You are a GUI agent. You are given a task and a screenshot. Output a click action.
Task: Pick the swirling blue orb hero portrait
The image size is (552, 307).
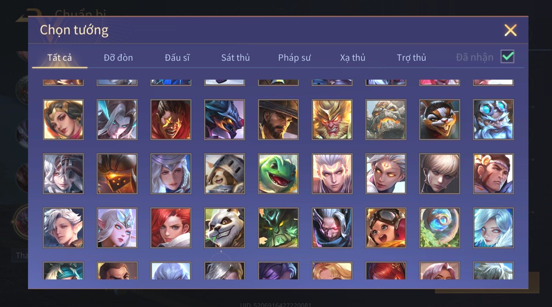440,228
